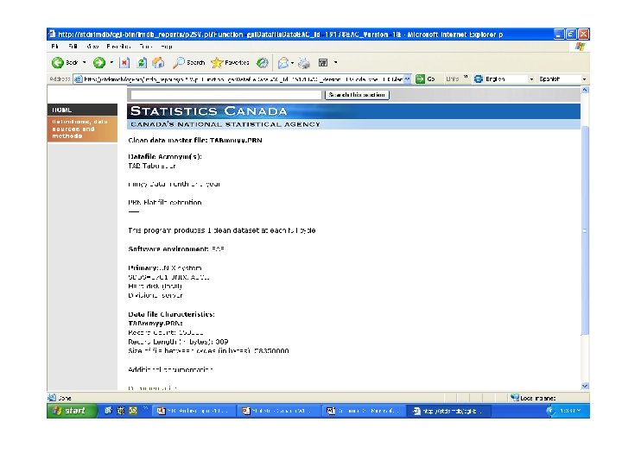Viewport: 622px width, 466px height.
Task: Click the third Quick Launch icon
Action: pos(133,411)
